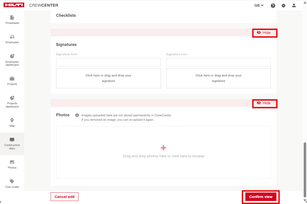Expand the GB language dropdown
The width and height of the screenshot is (307, 204).
[259, 5]
